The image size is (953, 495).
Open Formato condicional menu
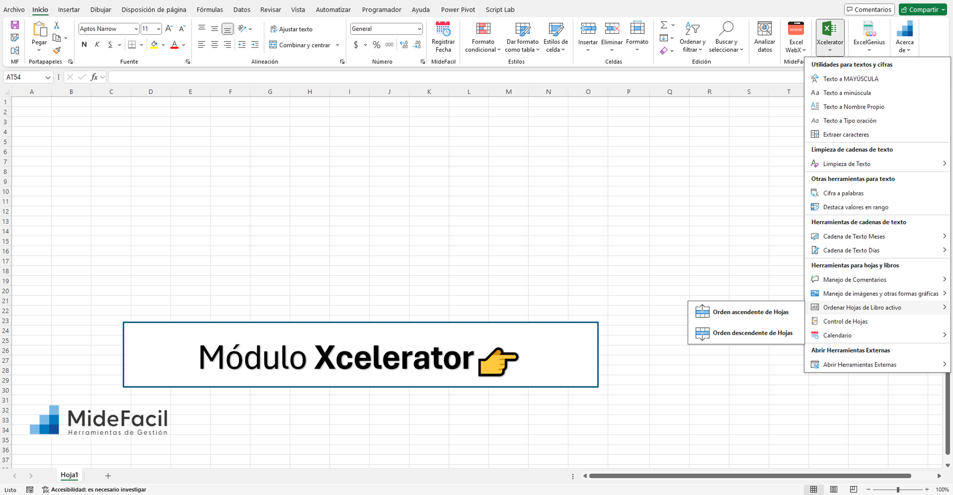(483, 37)
